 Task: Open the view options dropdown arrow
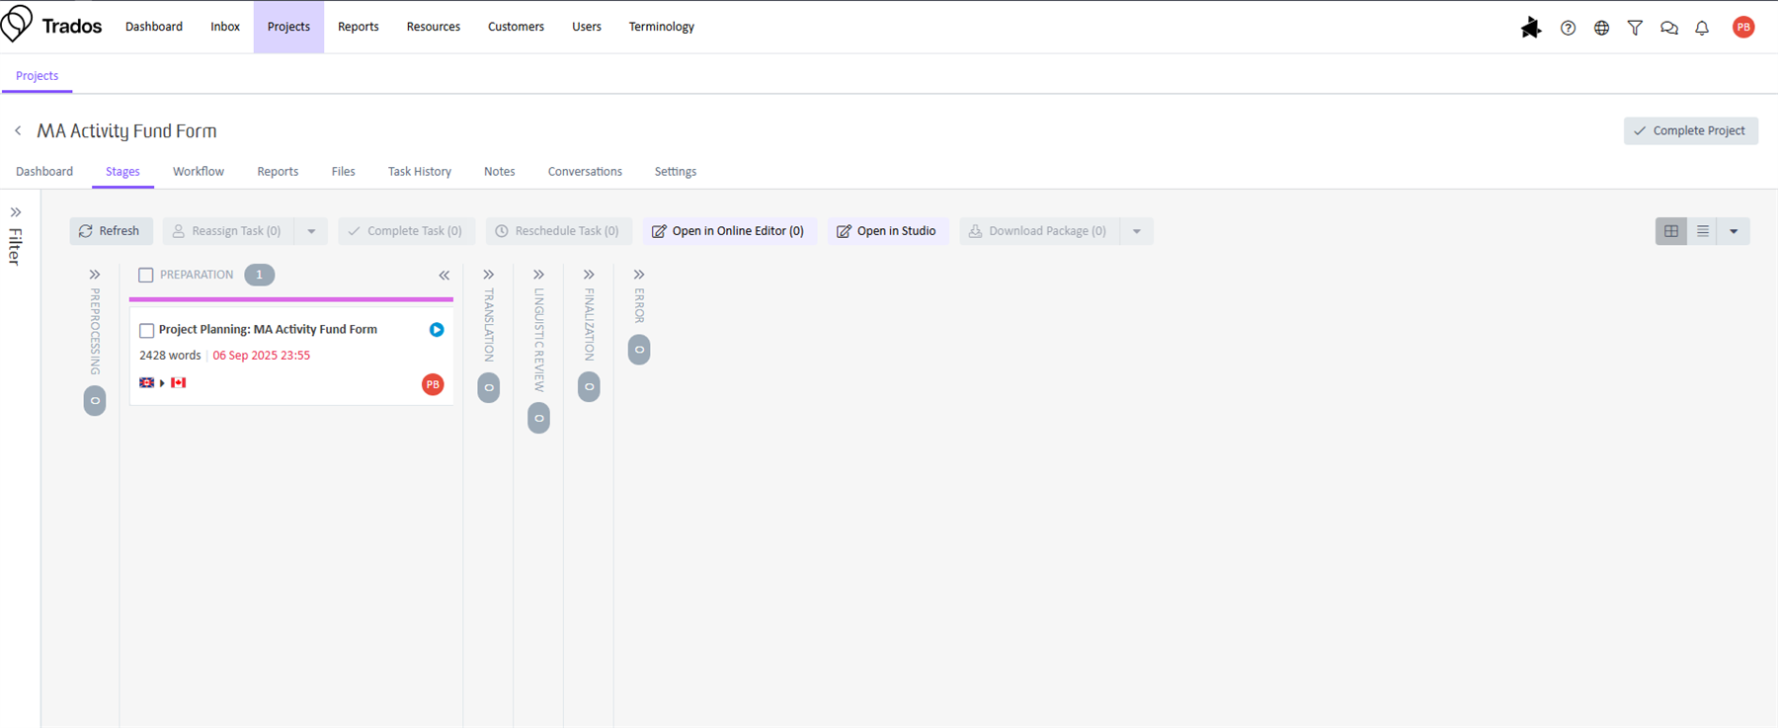point(1734,231)
